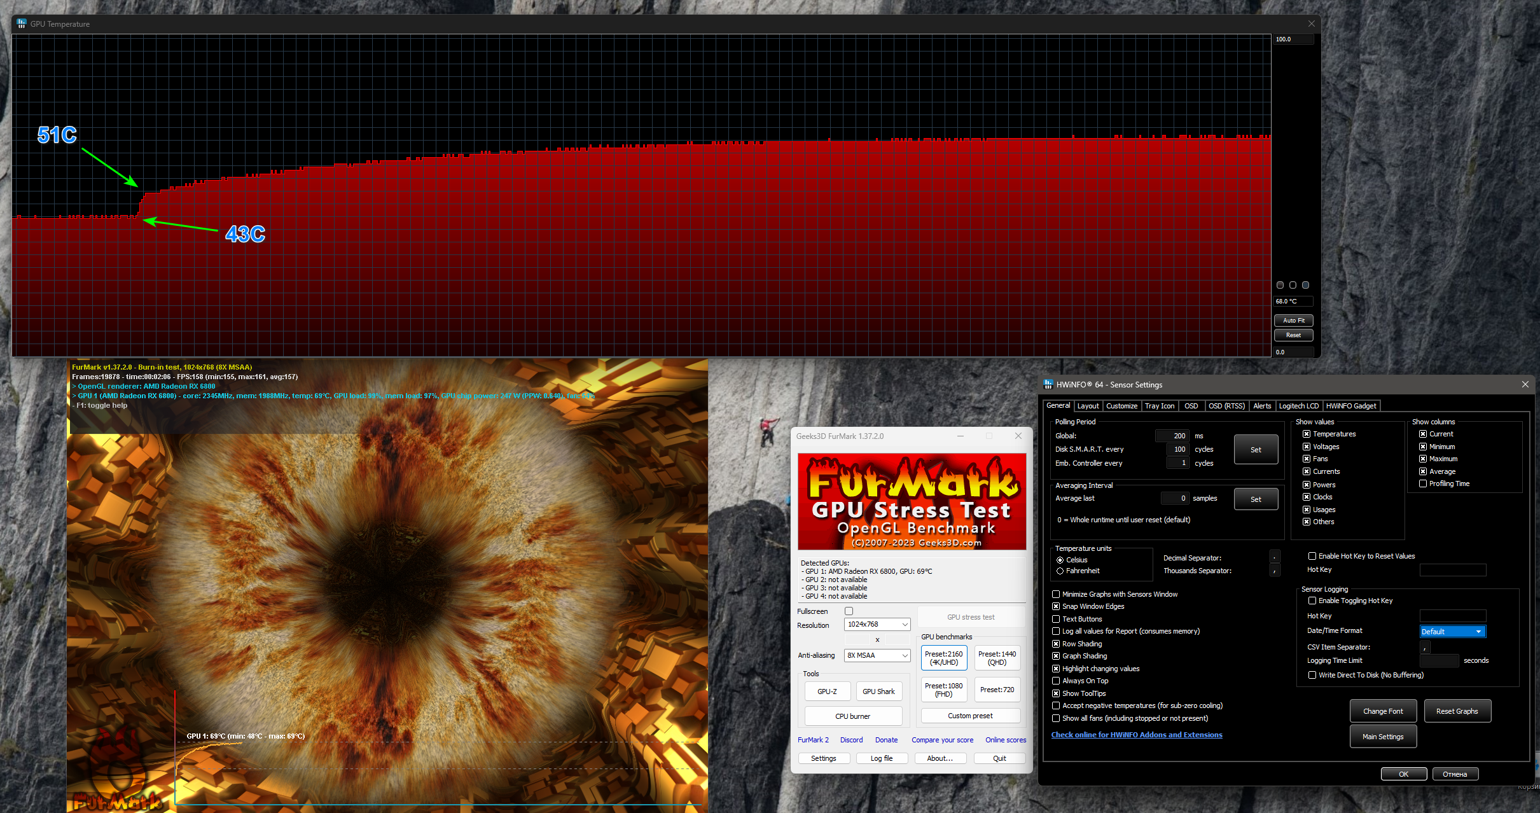Close the Sensor Settings dialog with X

click(x=1525, y=384)
